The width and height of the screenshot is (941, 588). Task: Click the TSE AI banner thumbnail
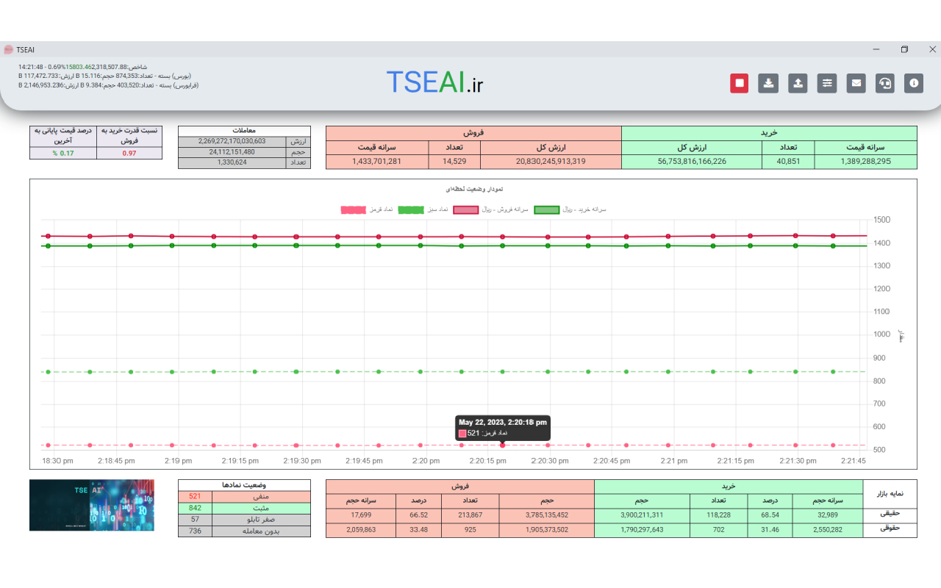pos(92,505)
